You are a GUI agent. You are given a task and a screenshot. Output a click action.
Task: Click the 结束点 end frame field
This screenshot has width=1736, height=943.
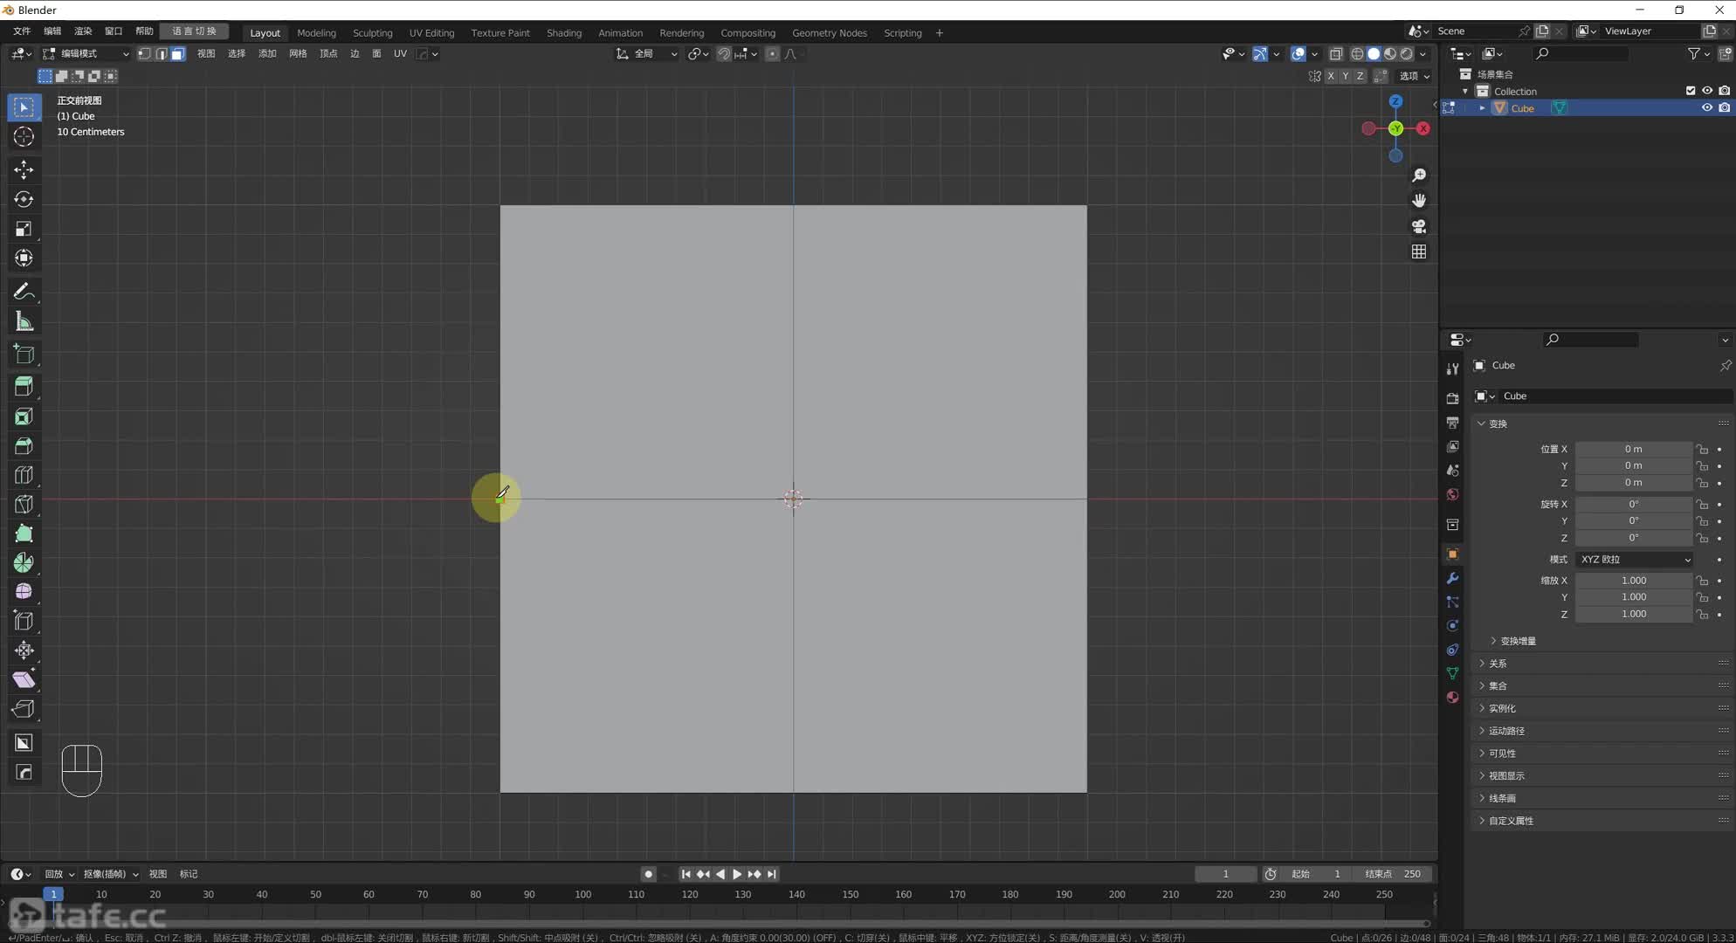[1395, 874]
